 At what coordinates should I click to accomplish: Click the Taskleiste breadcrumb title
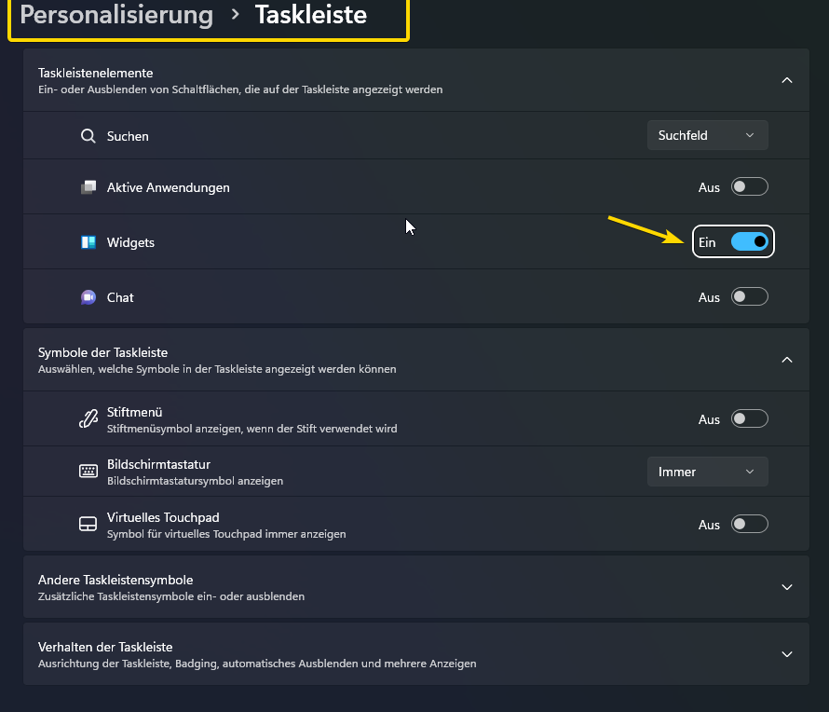pos(311,15)
